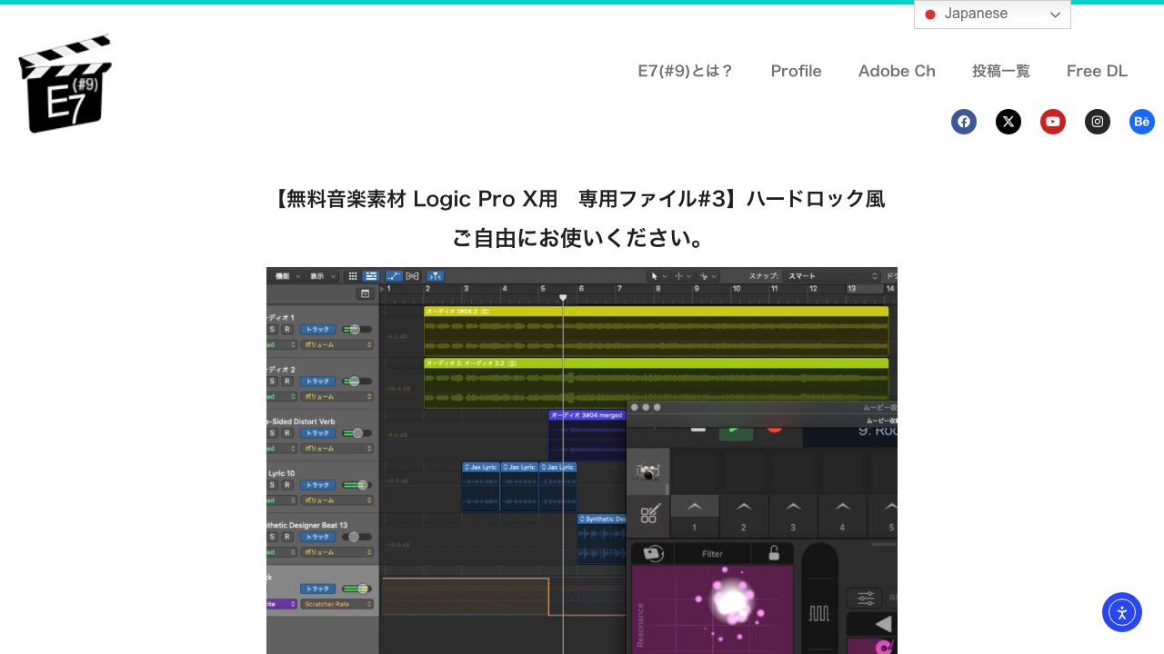
Task: Click the E7 clapperboard logo
Action: (x=65, y=84)
